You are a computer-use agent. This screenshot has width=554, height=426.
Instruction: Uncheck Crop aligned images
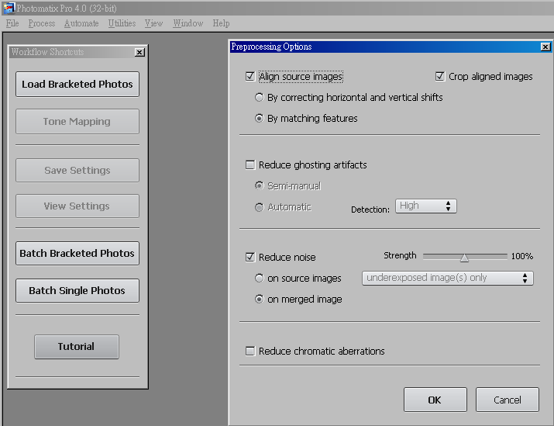(440, 77)
